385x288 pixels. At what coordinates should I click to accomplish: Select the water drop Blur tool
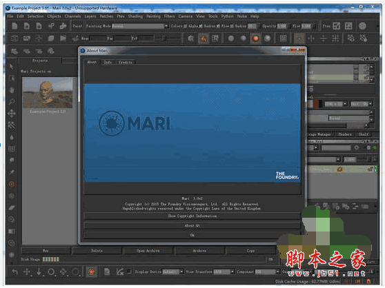12,137
